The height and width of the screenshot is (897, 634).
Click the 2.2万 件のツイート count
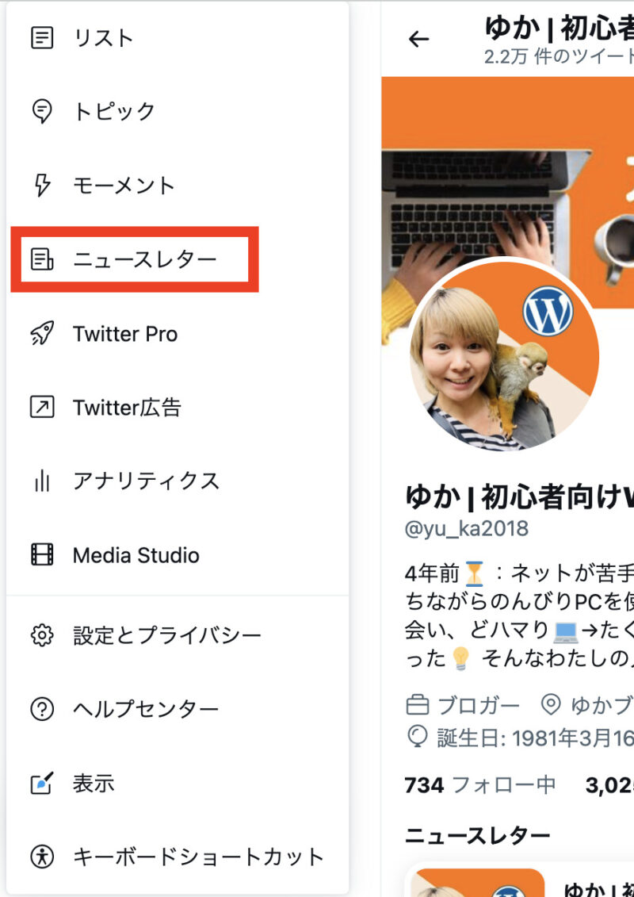559,56
